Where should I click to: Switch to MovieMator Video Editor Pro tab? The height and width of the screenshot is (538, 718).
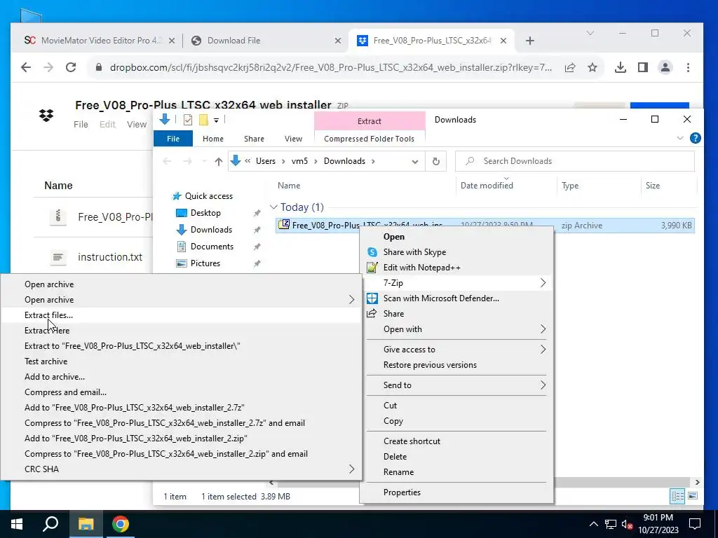point(98,40)
